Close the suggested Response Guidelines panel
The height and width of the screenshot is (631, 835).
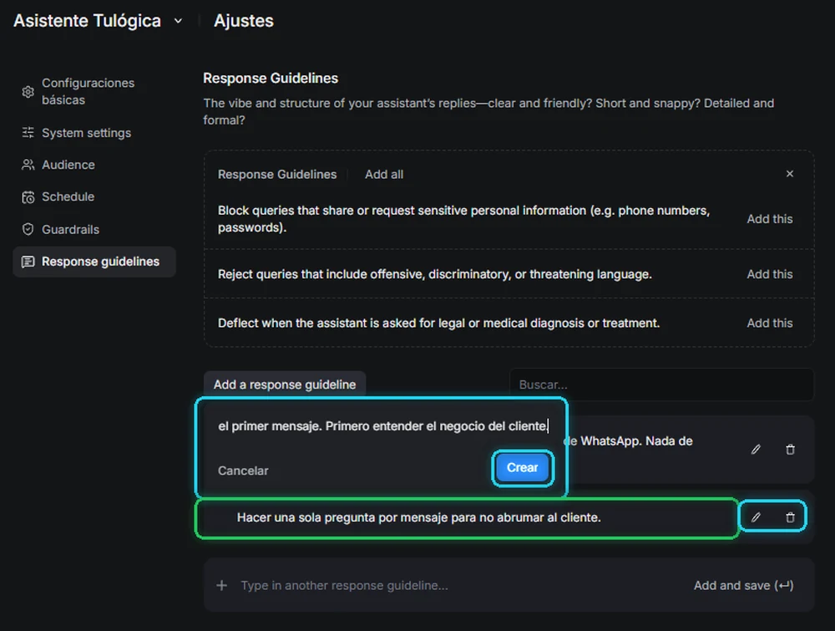pos(790,174)
